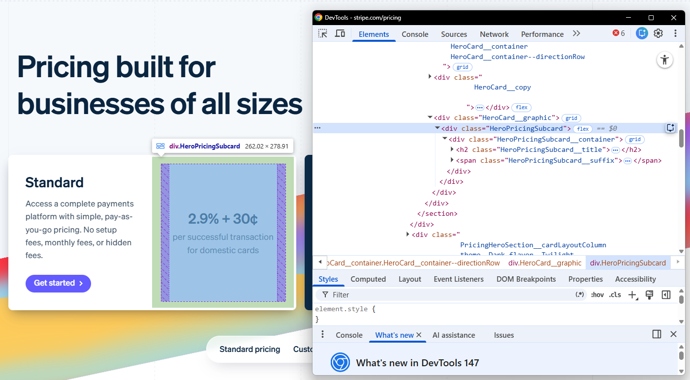
Task: Click the flex badge after HeroCard__copy
Action: (x=522, y=107)
